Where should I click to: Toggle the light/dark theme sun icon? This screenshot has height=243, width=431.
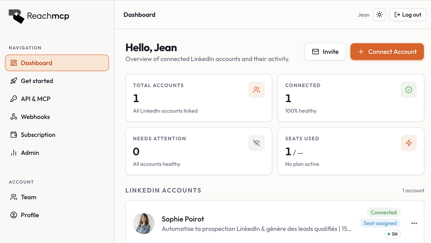click(379, 15)
